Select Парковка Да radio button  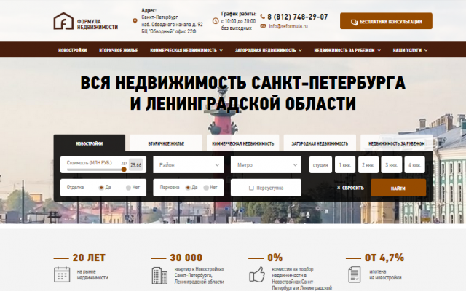click(x=188, y=188)
